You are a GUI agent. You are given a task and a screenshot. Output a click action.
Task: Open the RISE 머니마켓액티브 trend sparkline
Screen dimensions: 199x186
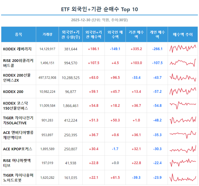[x=183, y=163]
